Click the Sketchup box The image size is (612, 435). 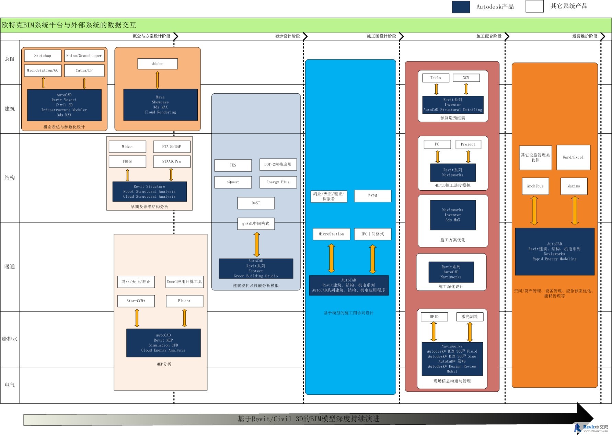coord(43,56)
